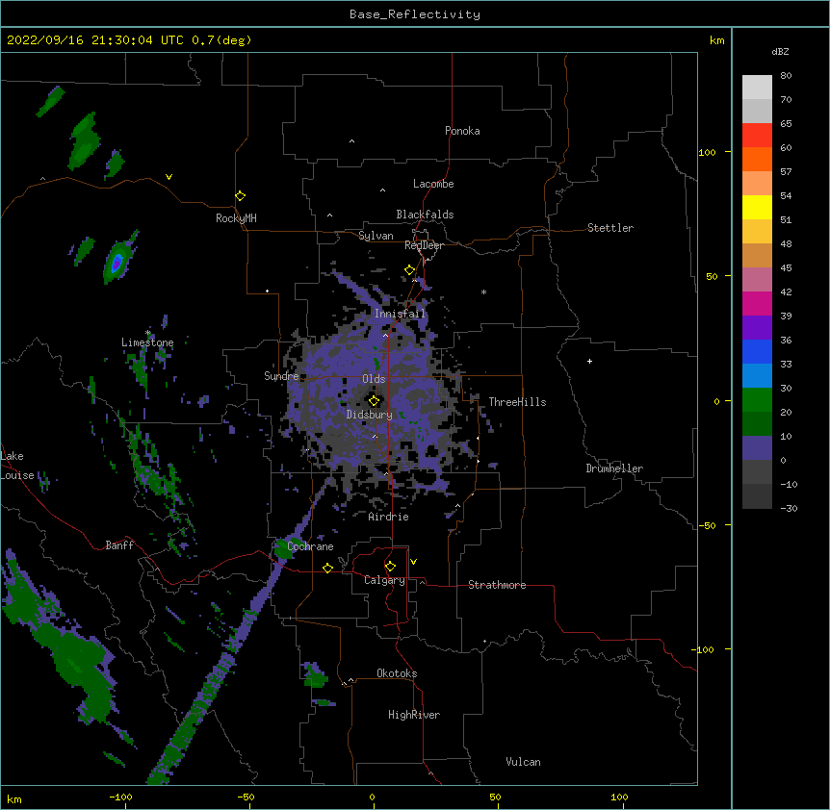Click the yellow diamond marker above RockyMH
The width and height of the screenshot is (830, 810).
[x=240, y=196]
